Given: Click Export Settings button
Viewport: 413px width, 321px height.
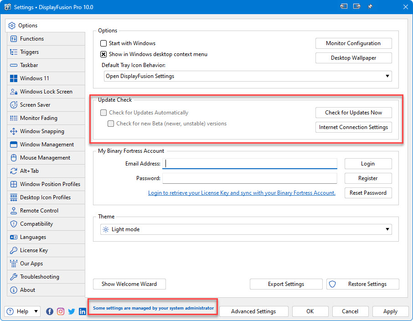Looking at the screenshot, I should point(286,284).
